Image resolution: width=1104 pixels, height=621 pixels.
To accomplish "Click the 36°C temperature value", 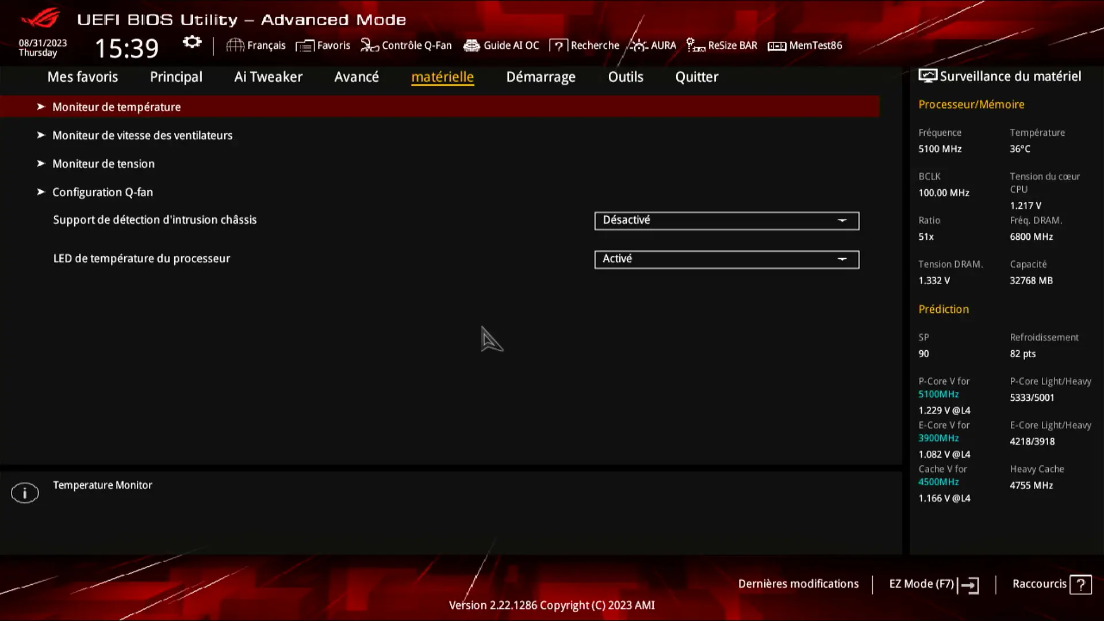I will 1019,148.
